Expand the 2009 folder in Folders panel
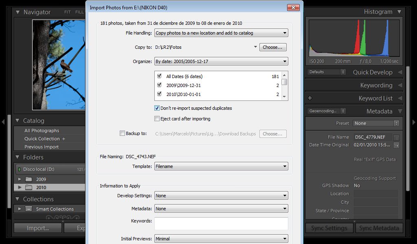 coord(19,179)
